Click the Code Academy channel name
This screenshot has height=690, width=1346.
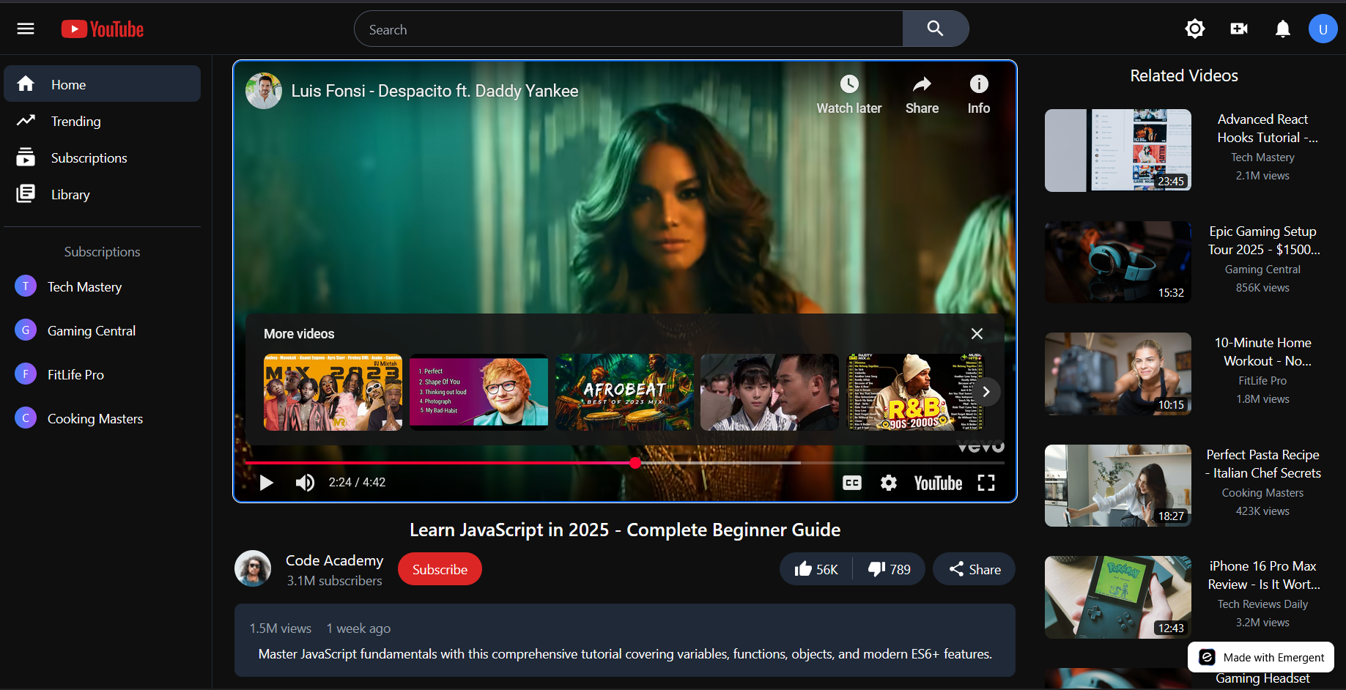point(334,560)
